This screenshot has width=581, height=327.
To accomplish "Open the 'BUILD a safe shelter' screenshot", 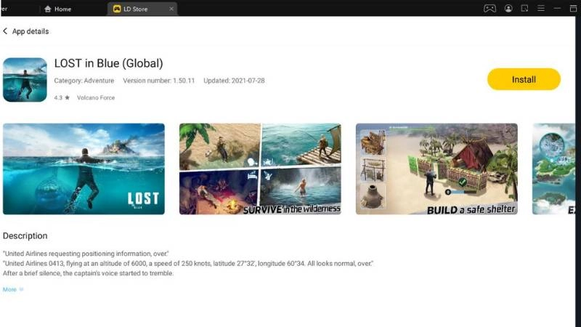I will point(436,169).
